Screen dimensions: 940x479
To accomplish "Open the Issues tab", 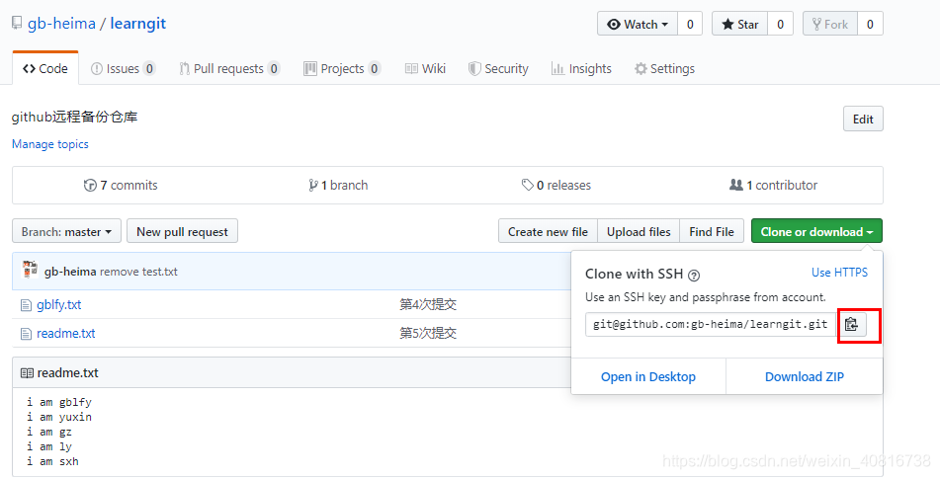I will [x=123, y=69].
